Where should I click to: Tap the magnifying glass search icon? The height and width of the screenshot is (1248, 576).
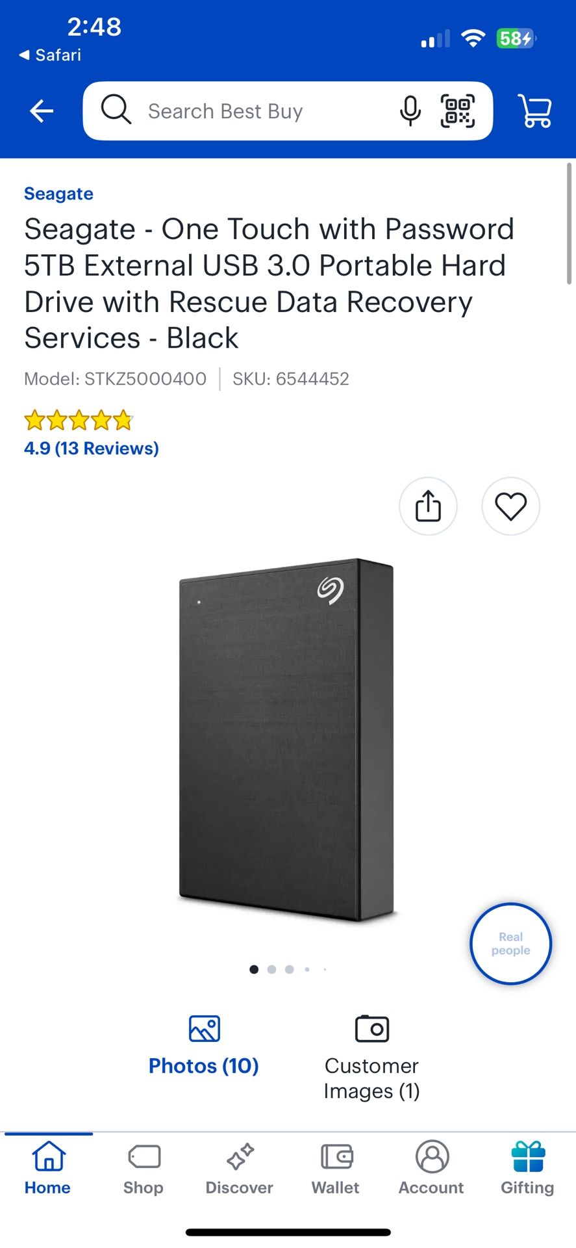(x=116, y=109)
